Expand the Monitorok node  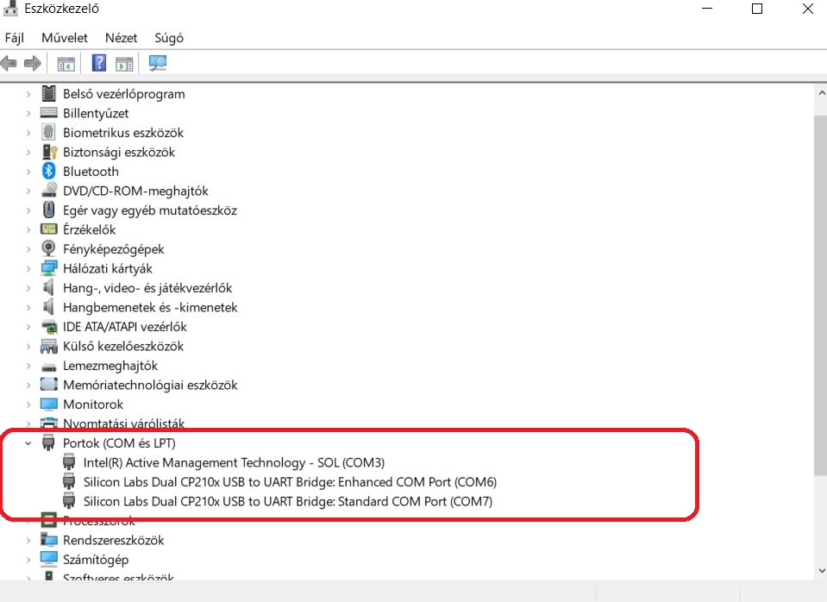coord(28,404)
